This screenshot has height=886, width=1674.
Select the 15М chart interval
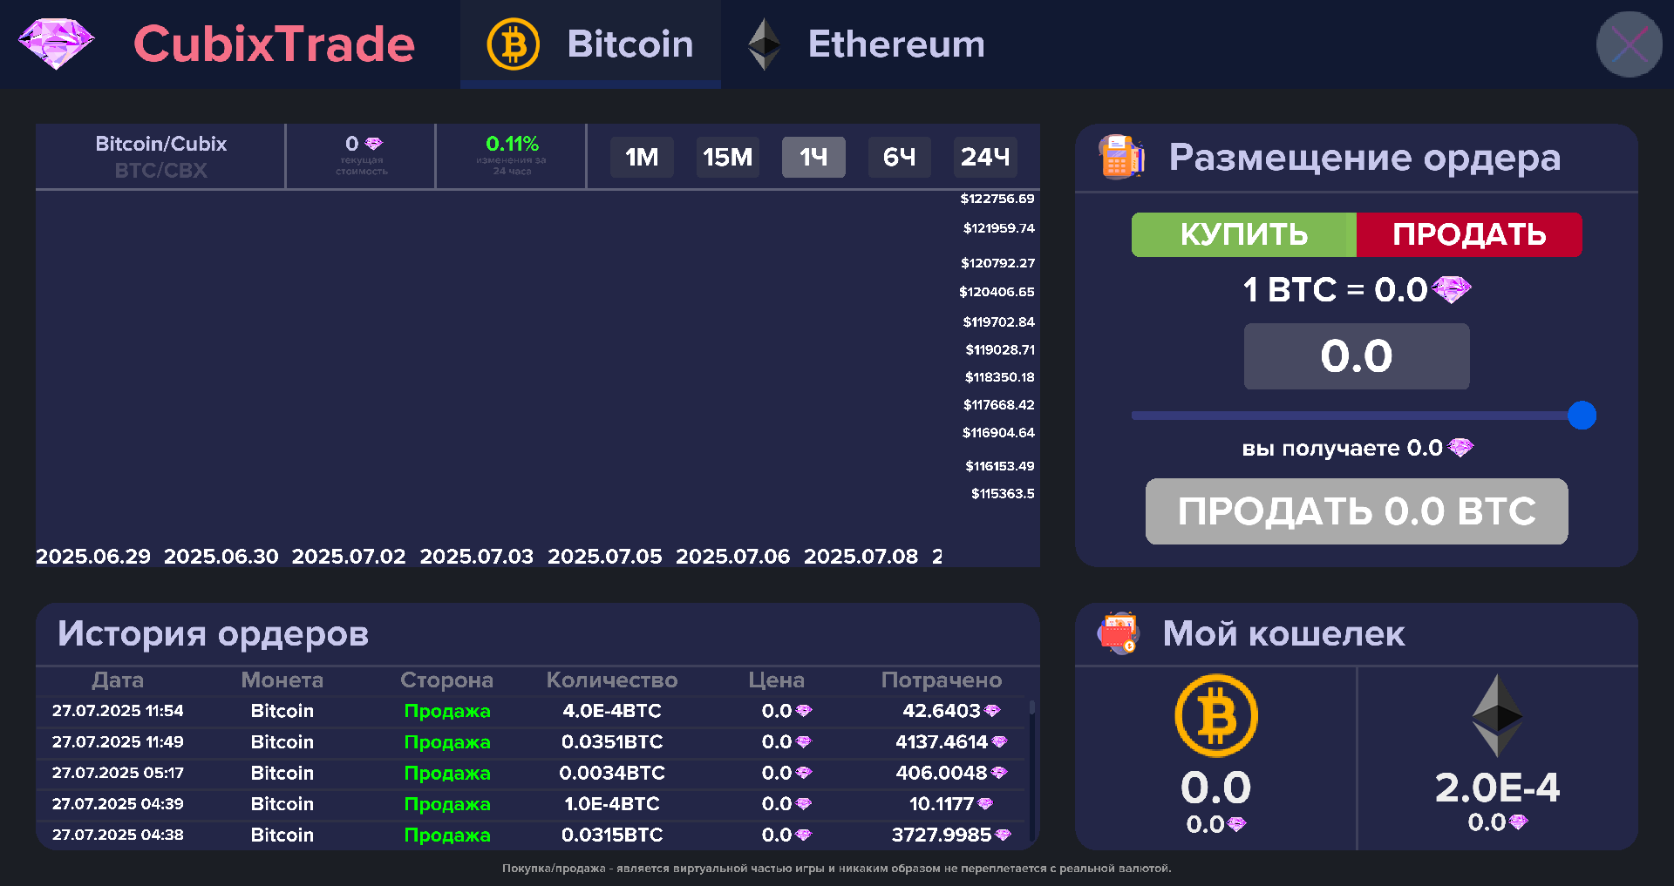pyautogui.click(x=727, y=157)
